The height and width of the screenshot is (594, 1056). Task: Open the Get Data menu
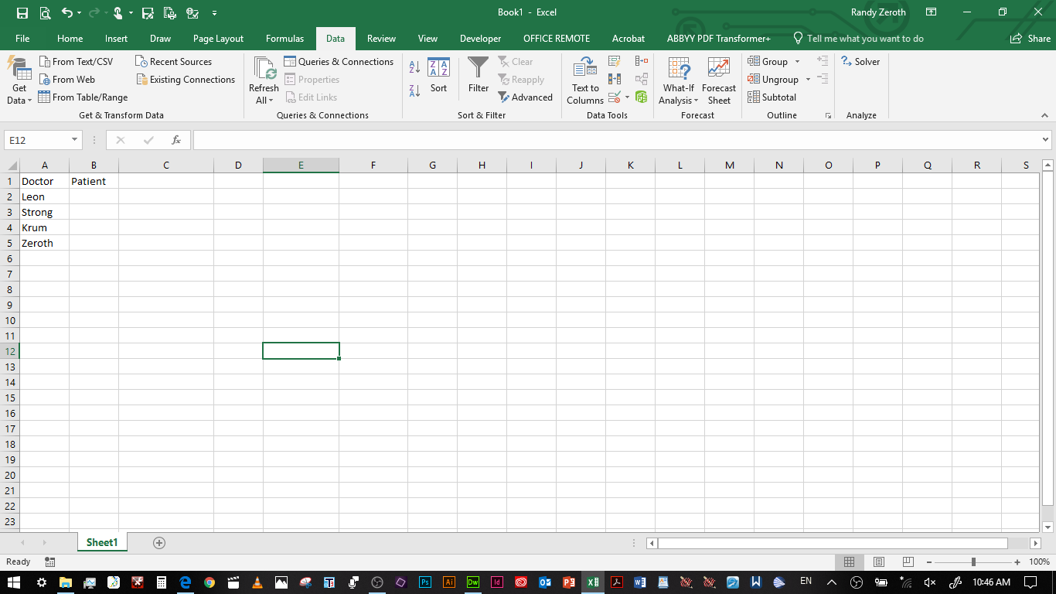pos(19,80)
